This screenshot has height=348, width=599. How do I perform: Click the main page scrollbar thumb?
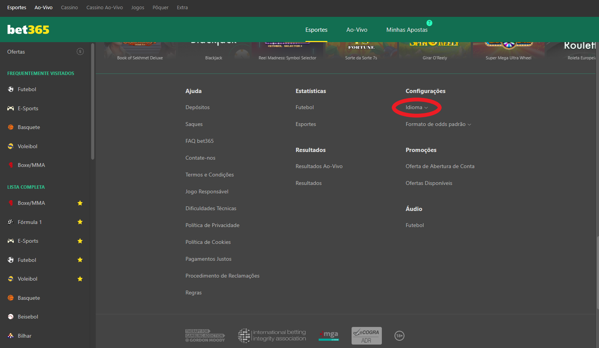click(597, 273)
